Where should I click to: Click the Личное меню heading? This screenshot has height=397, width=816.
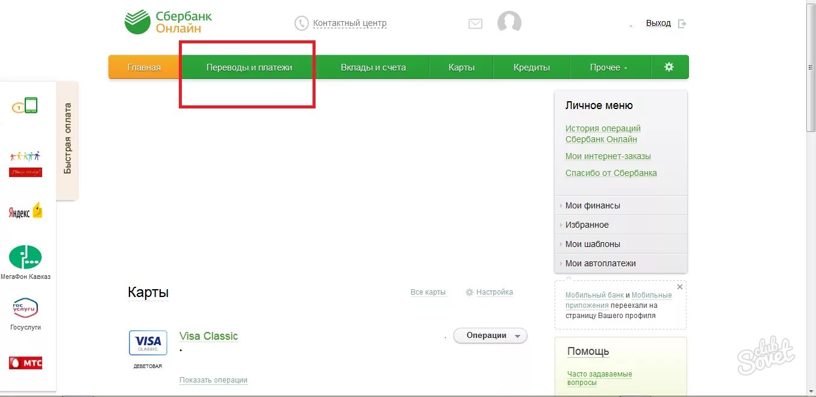599,105
